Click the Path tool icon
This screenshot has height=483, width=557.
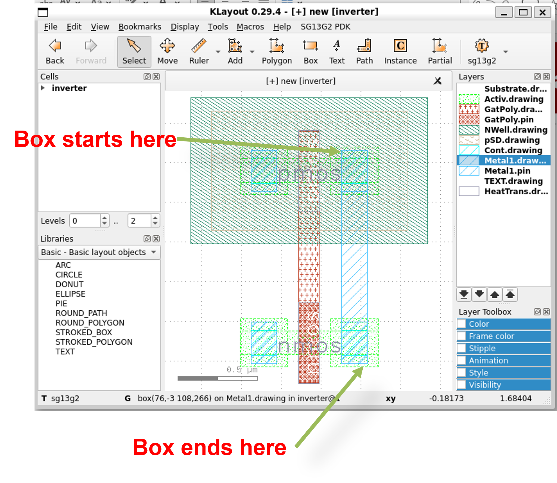pyautogui.click(x=364, y=52)
